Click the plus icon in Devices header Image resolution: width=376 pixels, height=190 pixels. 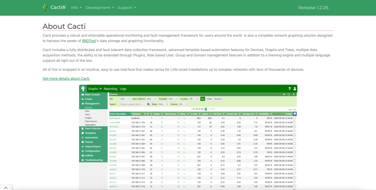tap(284, 94)
